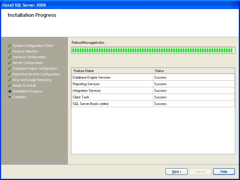Click the checkmark beside System Configuration Check
The height and width of the screenshot is (180, 240).
point(10,46)
